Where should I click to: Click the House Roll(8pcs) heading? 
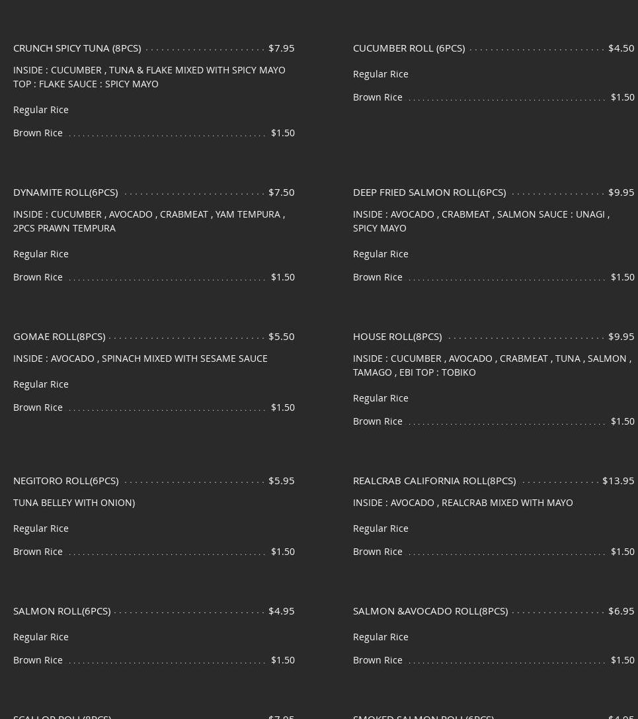397,336
